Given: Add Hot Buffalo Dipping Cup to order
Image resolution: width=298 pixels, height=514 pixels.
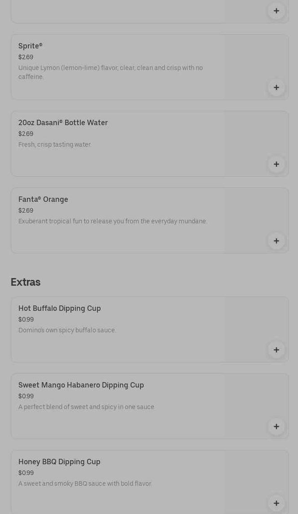Looking at the screenshot, I should [x=276, y=350].
